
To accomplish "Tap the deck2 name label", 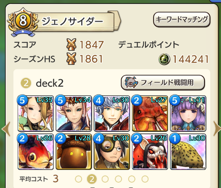I will (x=49, y=83).
